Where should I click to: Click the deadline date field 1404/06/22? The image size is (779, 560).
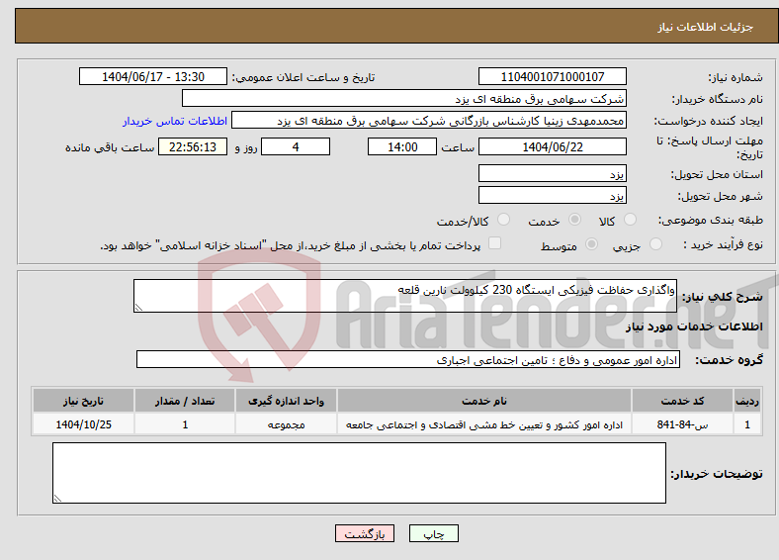(x=552, y=146)
